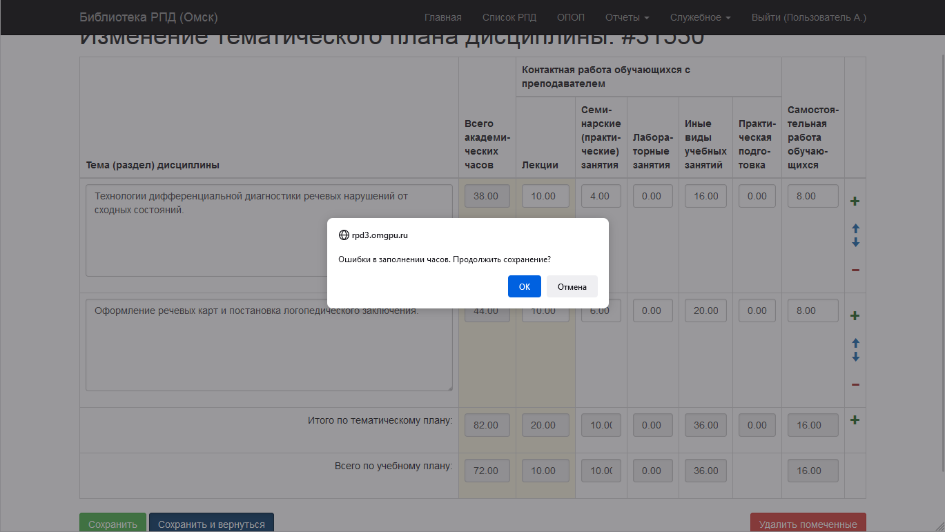Click the Лекции column header

click(x=540, y=165)
